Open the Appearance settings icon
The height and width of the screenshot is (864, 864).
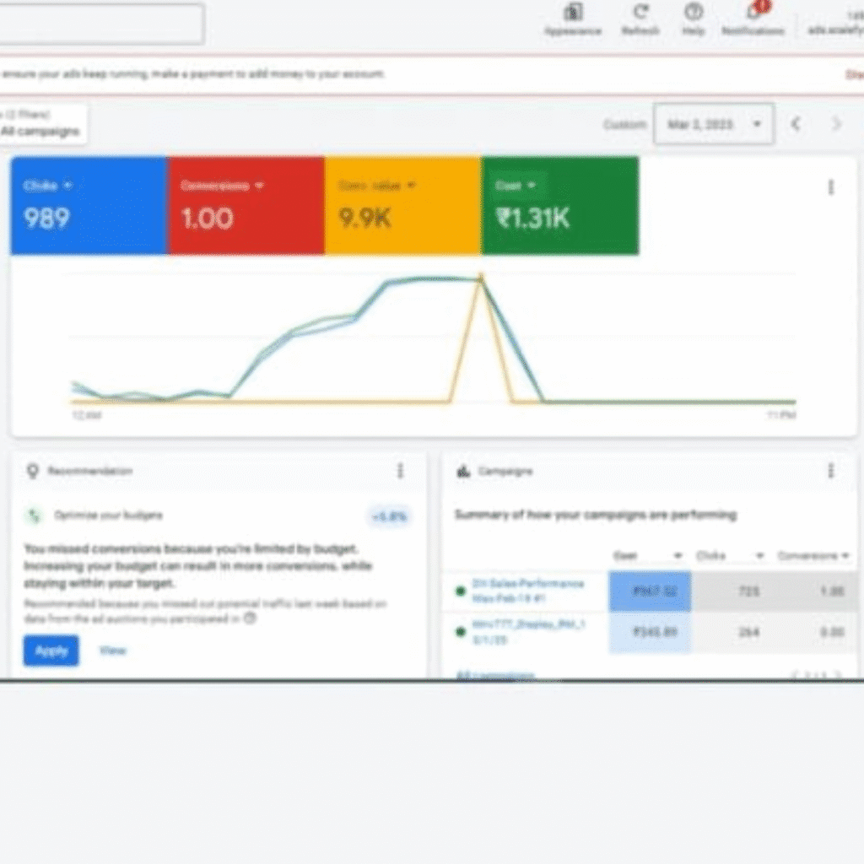tap(573, 13)
